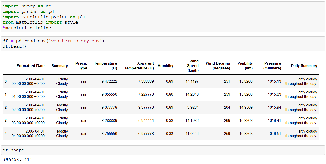
Task: Click the Daily Summary column header
Action: pos(304,66)
